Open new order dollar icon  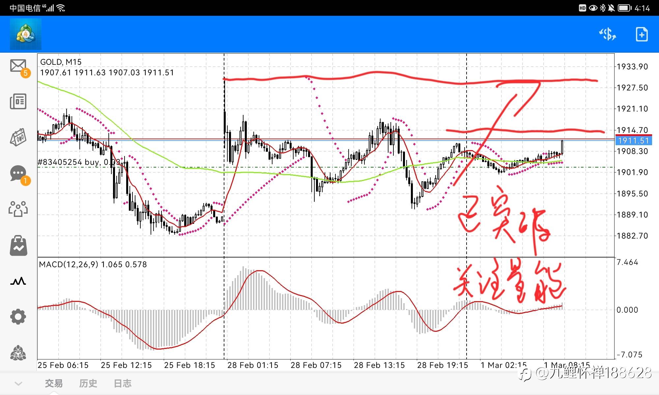click(x=607, y=34)
